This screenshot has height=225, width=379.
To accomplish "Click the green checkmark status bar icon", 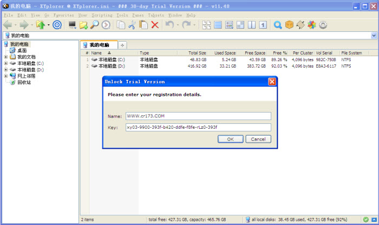I will [366, 220].
